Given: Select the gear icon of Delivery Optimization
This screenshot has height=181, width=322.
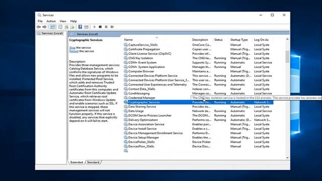Looking at the screenshot, I should click(x=126, y=120).
